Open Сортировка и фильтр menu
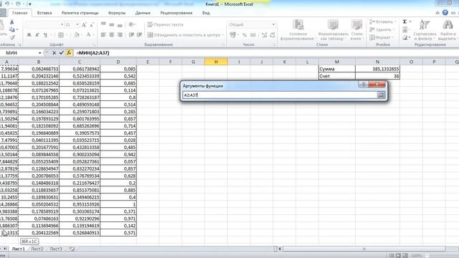459x258 pixels. click(x=425, y=30)
